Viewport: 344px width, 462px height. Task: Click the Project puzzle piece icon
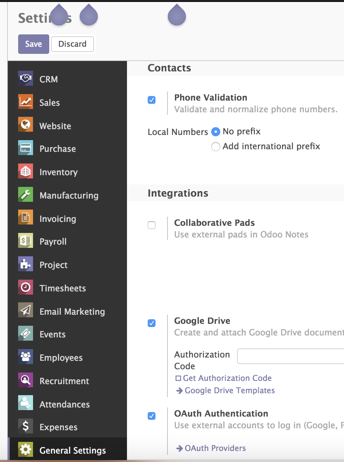point(26,264)
